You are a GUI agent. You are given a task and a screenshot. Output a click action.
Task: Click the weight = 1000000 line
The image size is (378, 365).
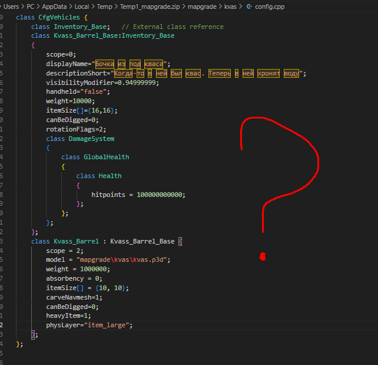[78, 269]
